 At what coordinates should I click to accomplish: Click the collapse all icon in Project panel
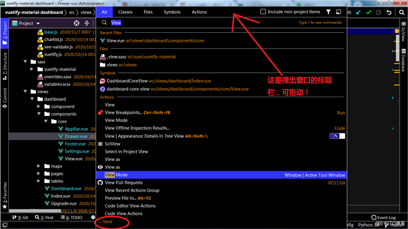click(87, 23)
